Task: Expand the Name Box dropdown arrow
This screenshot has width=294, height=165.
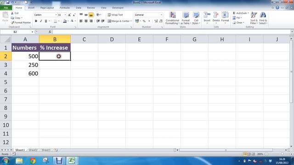Action: pos(32,32)
